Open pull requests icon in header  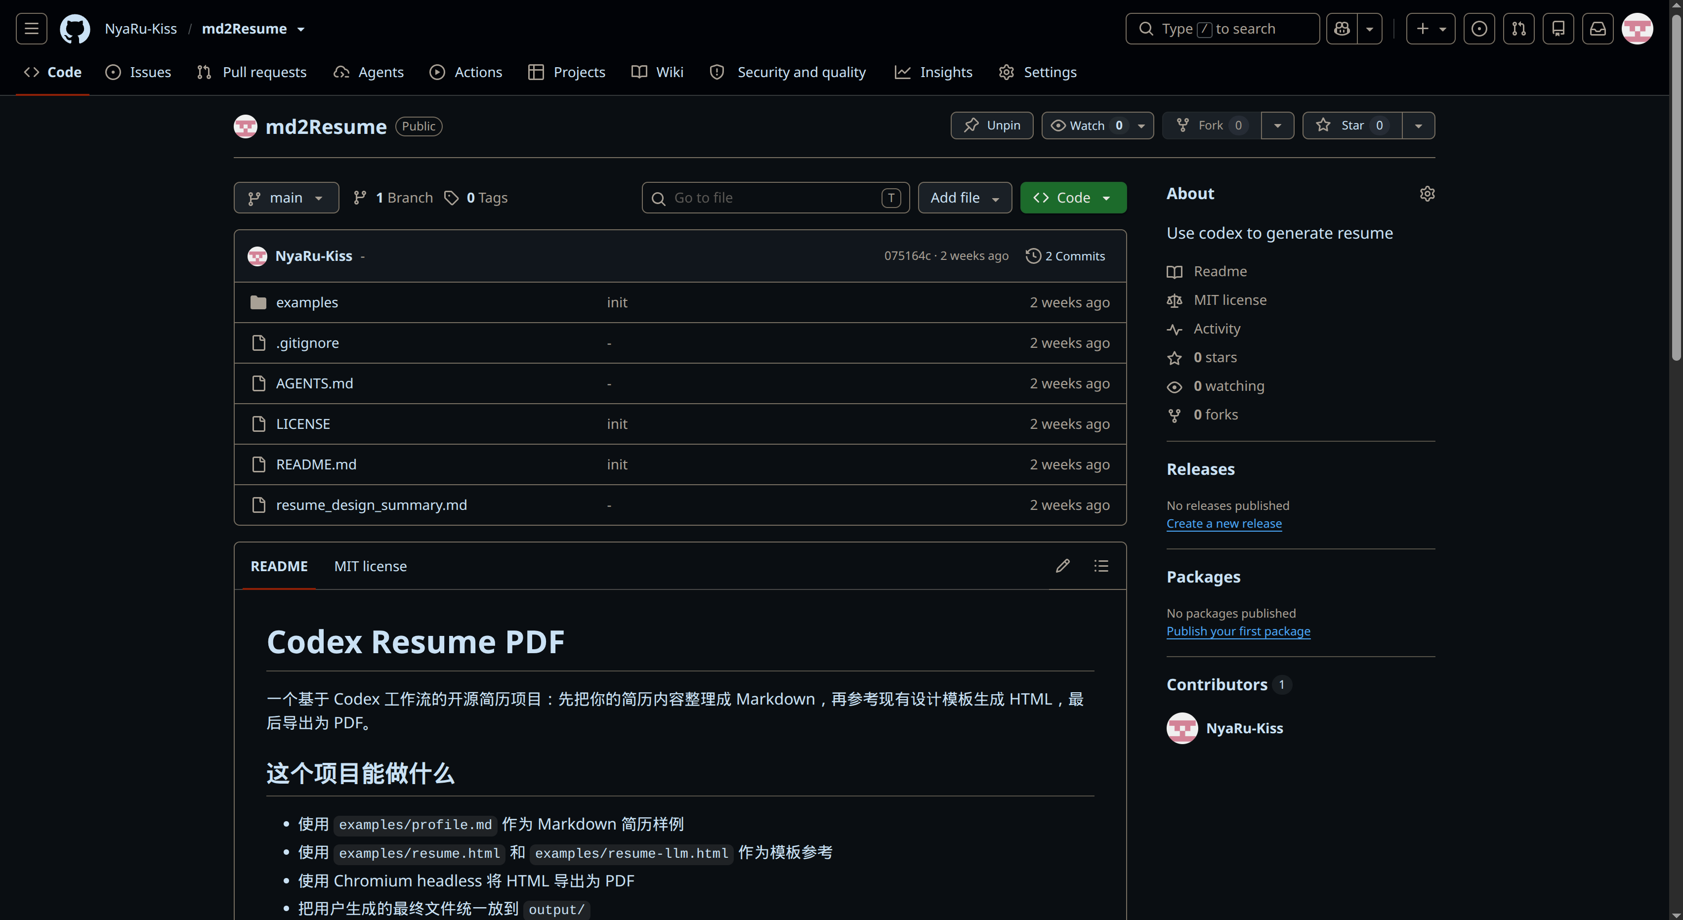(1519, 29)
